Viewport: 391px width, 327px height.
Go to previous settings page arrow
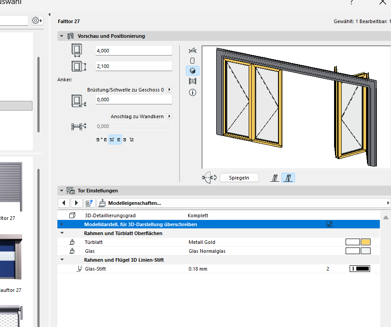(64, 203)
